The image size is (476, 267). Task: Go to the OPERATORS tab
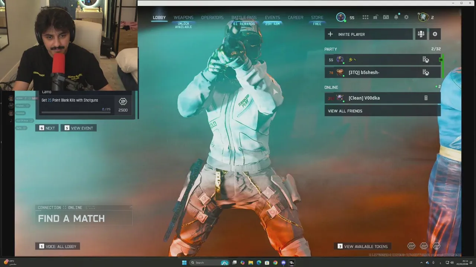tap(212, 17)
